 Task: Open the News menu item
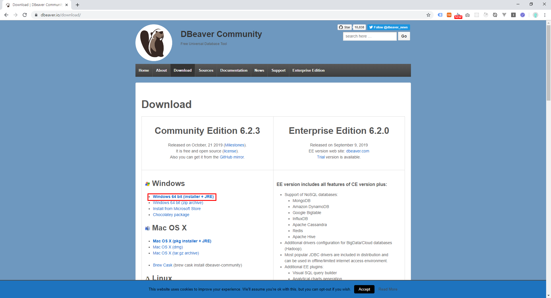[x=259, y=70]
